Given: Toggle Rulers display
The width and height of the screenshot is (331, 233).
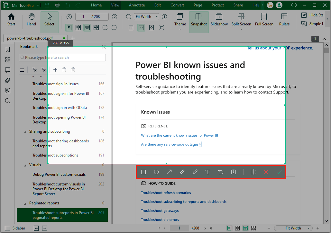Looking at the screenshot, I should tap(284, 20).
